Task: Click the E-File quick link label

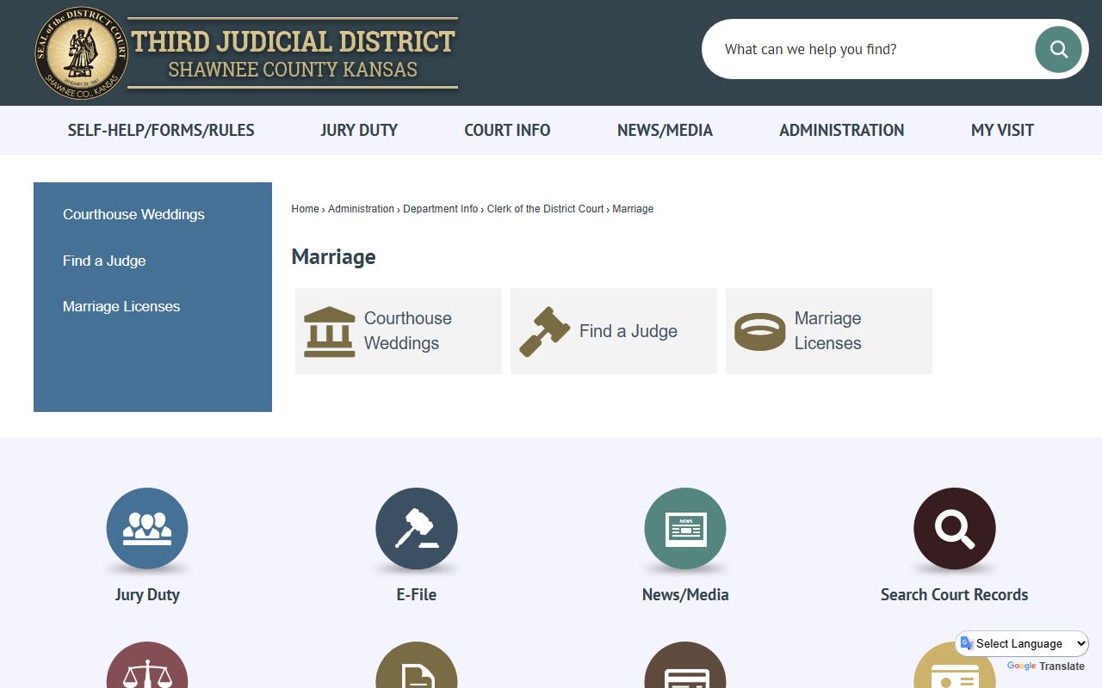Action: [x=417, y=594]
